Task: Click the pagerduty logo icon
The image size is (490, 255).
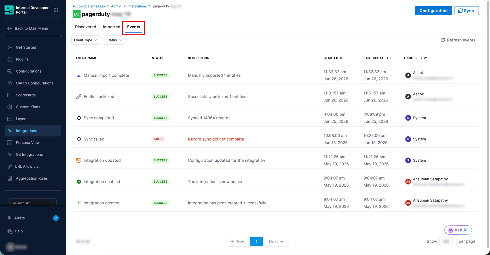Action: coord(77,14)
